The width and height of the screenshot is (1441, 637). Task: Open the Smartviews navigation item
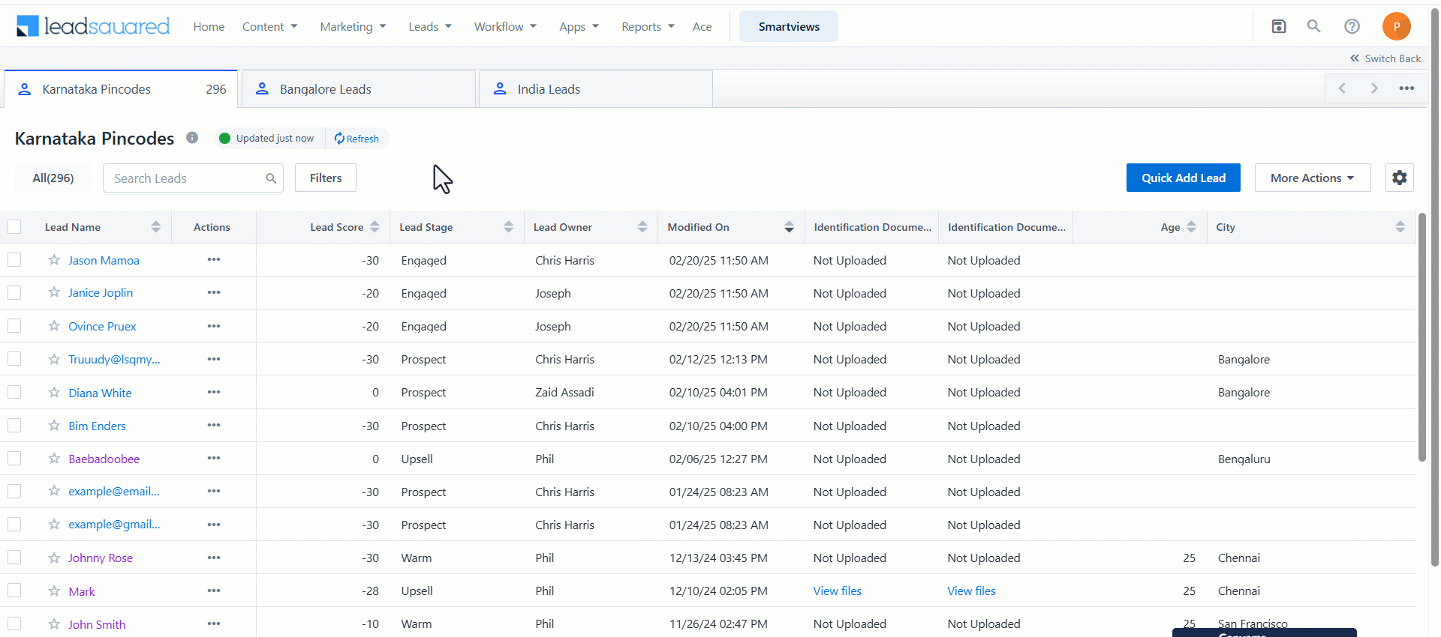[789, 26]
